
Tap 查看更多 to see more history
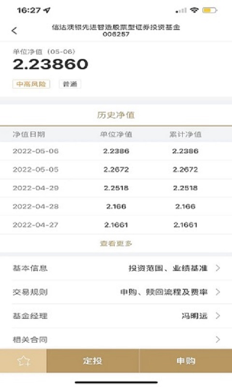point(116,243)
